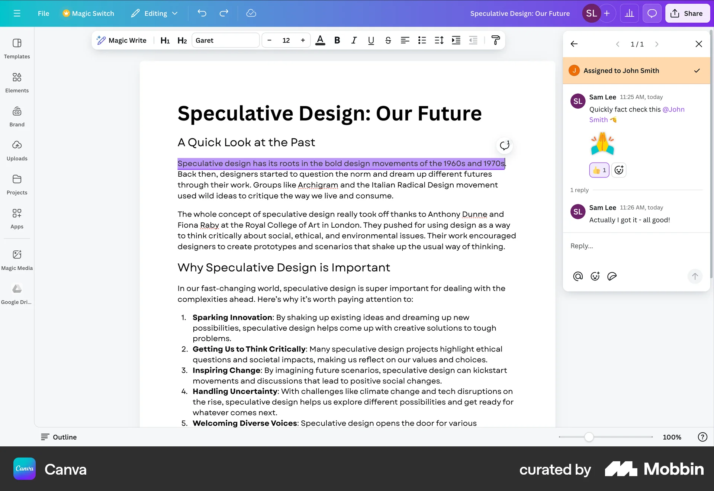Screen dimensions: 714x491
Task: Toggle underline on selected text
Action: 370,40
